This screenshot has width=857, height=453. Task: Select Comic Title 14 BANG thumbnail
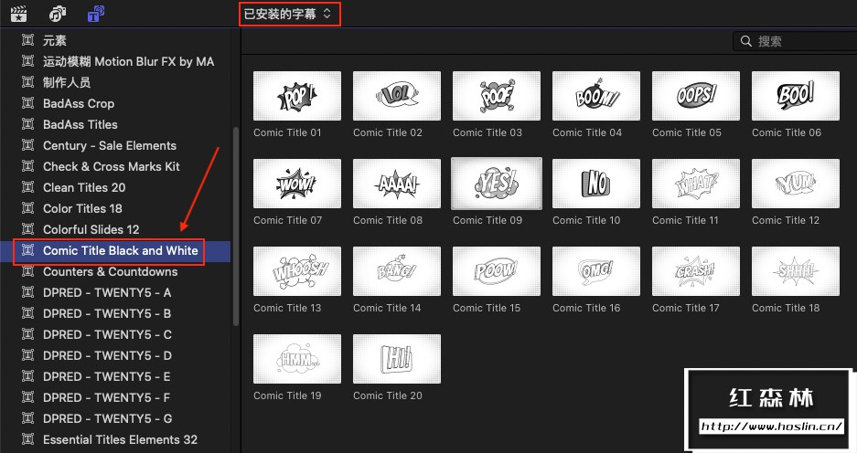397,271
